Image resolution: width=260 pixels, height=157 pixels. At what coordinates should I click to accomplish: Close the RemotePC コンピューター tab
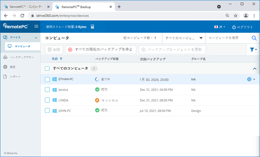[x=48, y=7]
